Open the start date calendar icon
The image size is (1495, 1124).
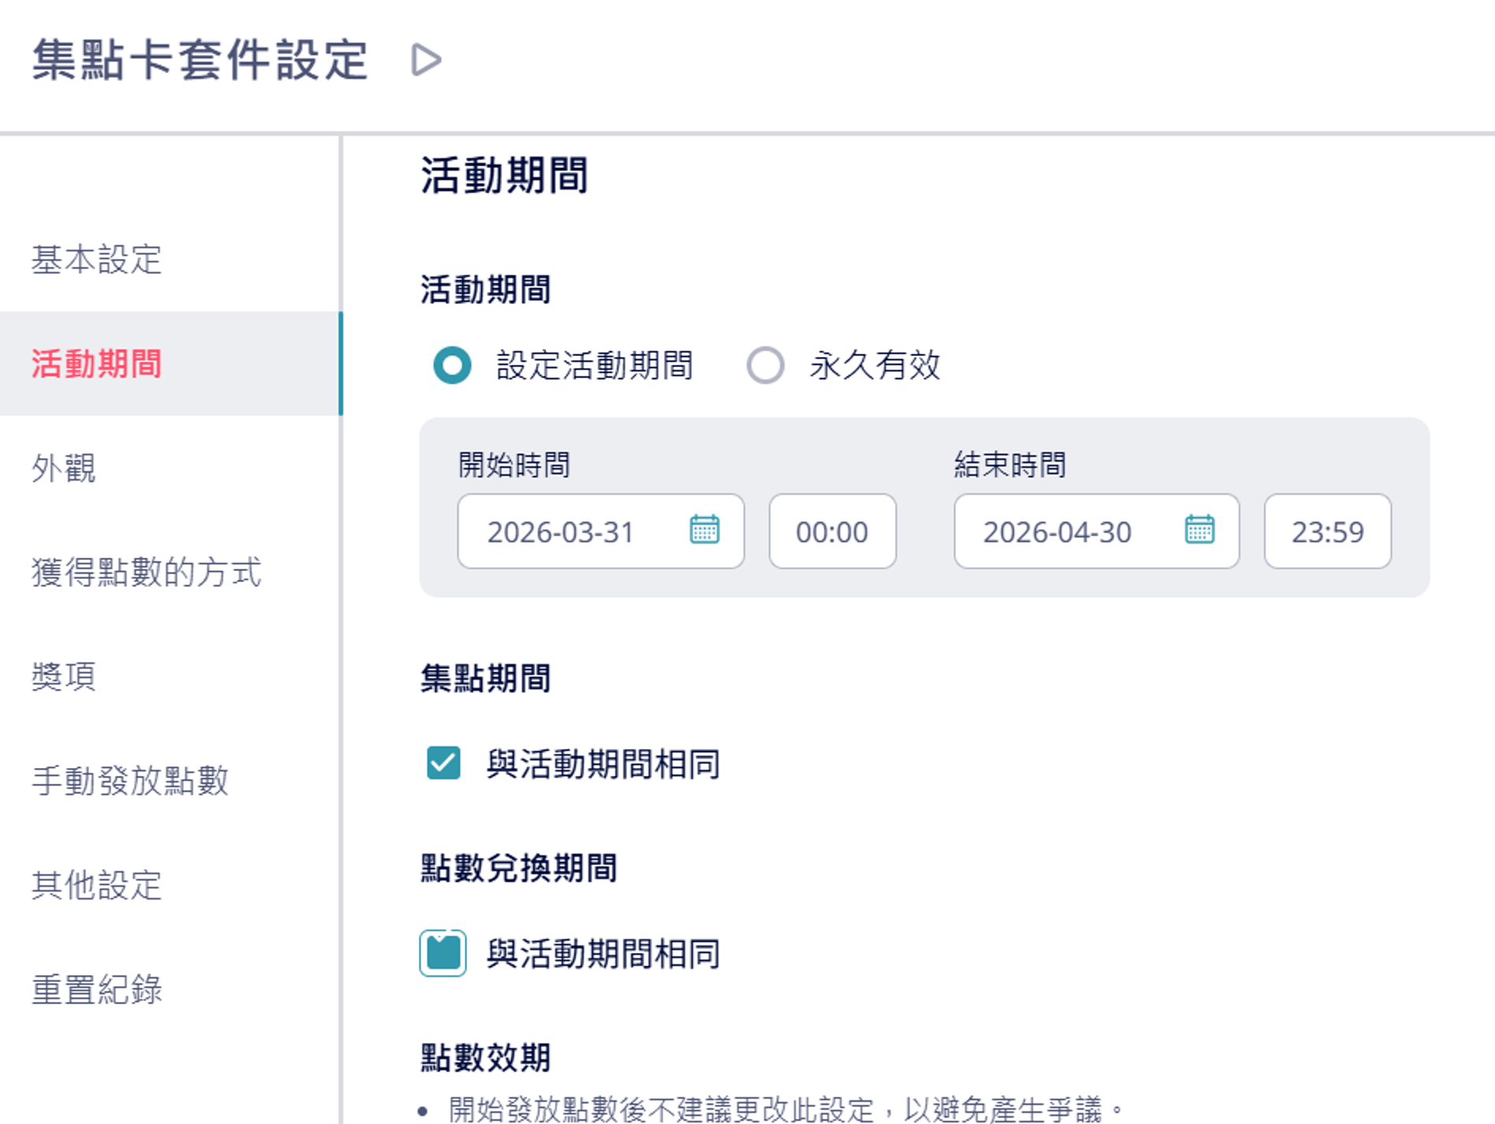coord(704,530)
